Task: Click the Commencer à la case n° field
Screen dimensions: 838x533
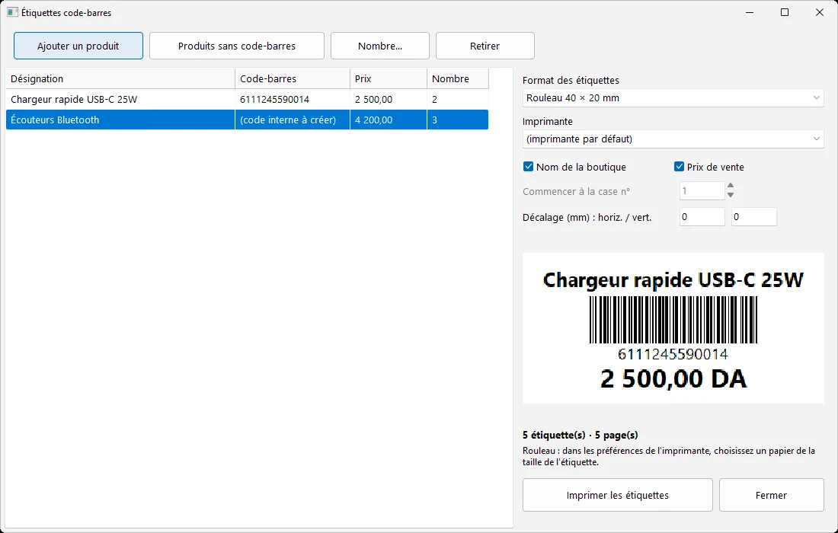Action: [x=702, y=190]
